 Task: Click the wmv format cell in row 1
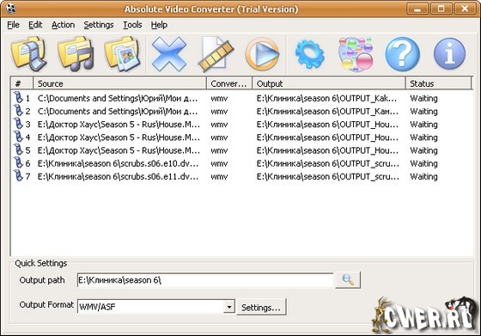pos(219,99)
